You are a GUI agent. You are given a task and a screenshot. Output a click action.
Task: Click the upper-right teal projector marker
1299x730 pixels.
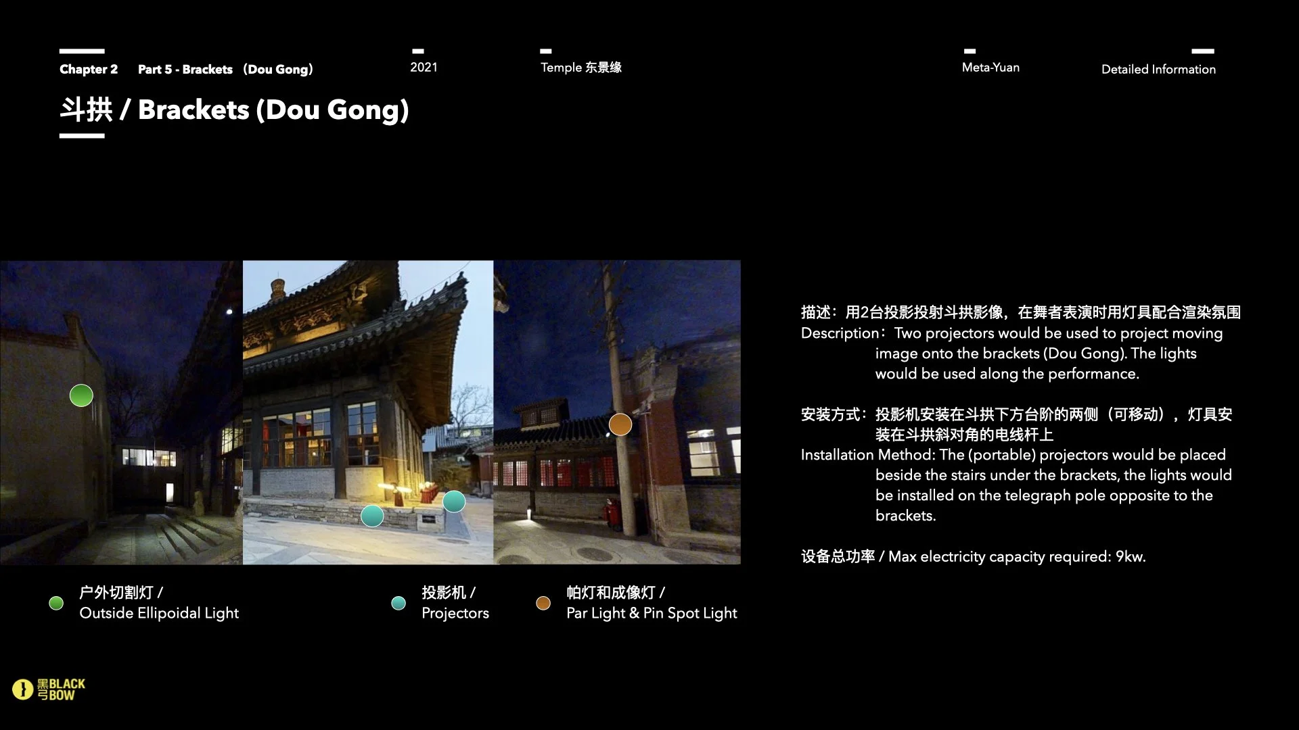pyautogui.click(x=454, y=502)
